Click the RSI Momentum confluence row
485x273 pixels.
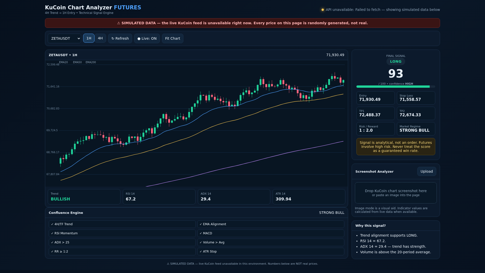122,233
